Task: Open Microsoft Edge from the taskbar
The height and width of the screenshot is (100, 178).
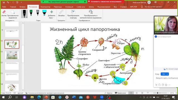Action: pos(39,97)
